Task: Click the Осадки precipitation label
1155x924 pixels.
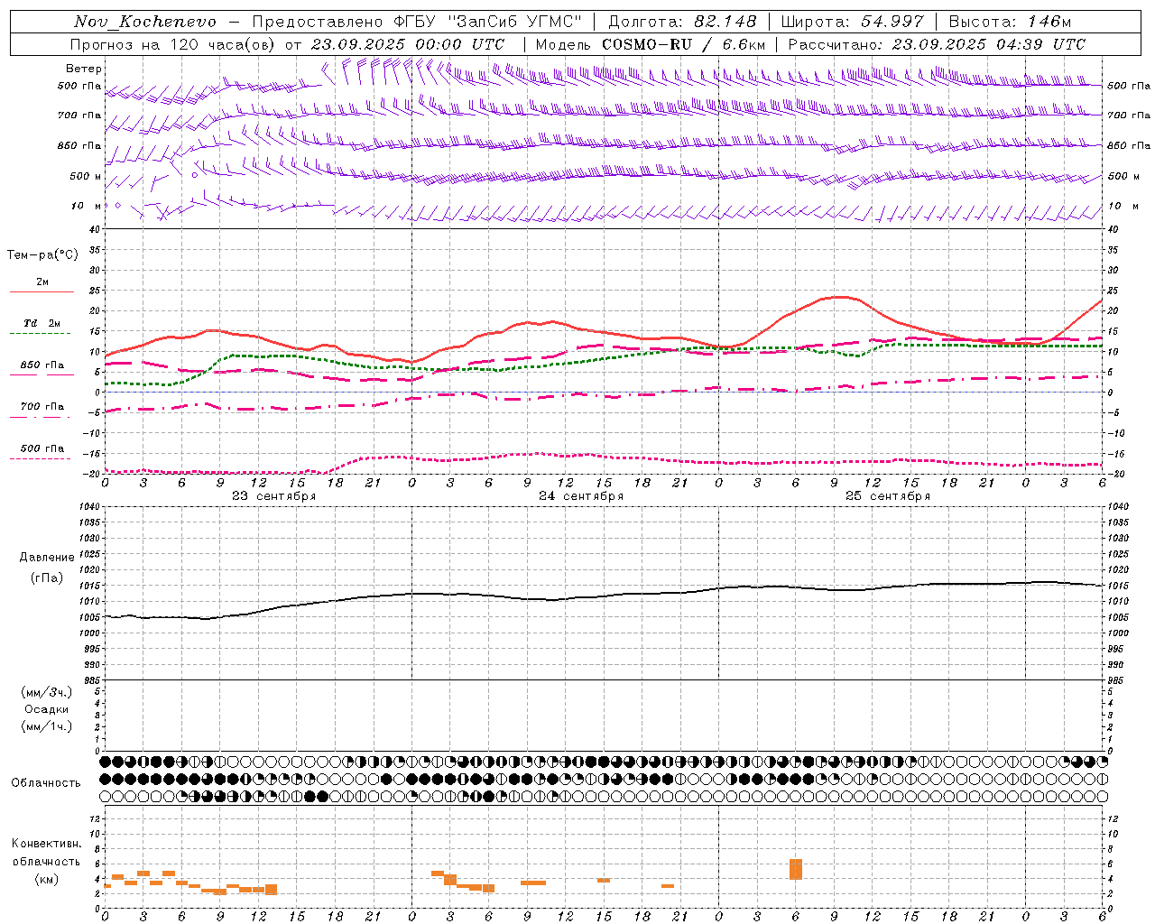Action: (47, 709)
